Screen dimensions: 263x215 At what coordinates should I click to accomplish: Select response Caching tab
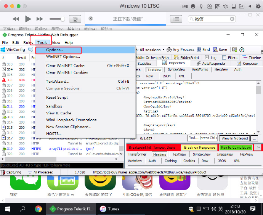170,161
